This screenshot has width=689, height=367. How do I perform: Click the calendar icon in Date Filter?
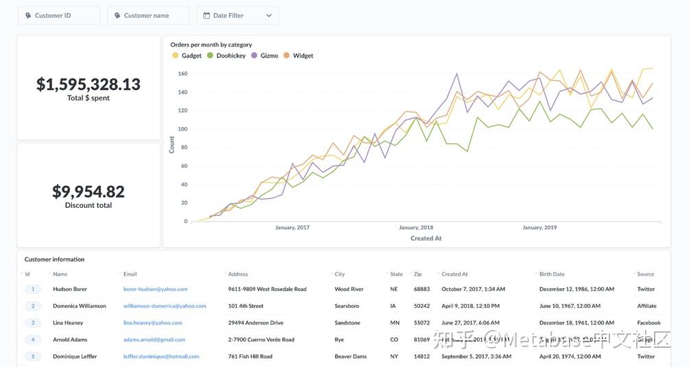pos(207,15)
